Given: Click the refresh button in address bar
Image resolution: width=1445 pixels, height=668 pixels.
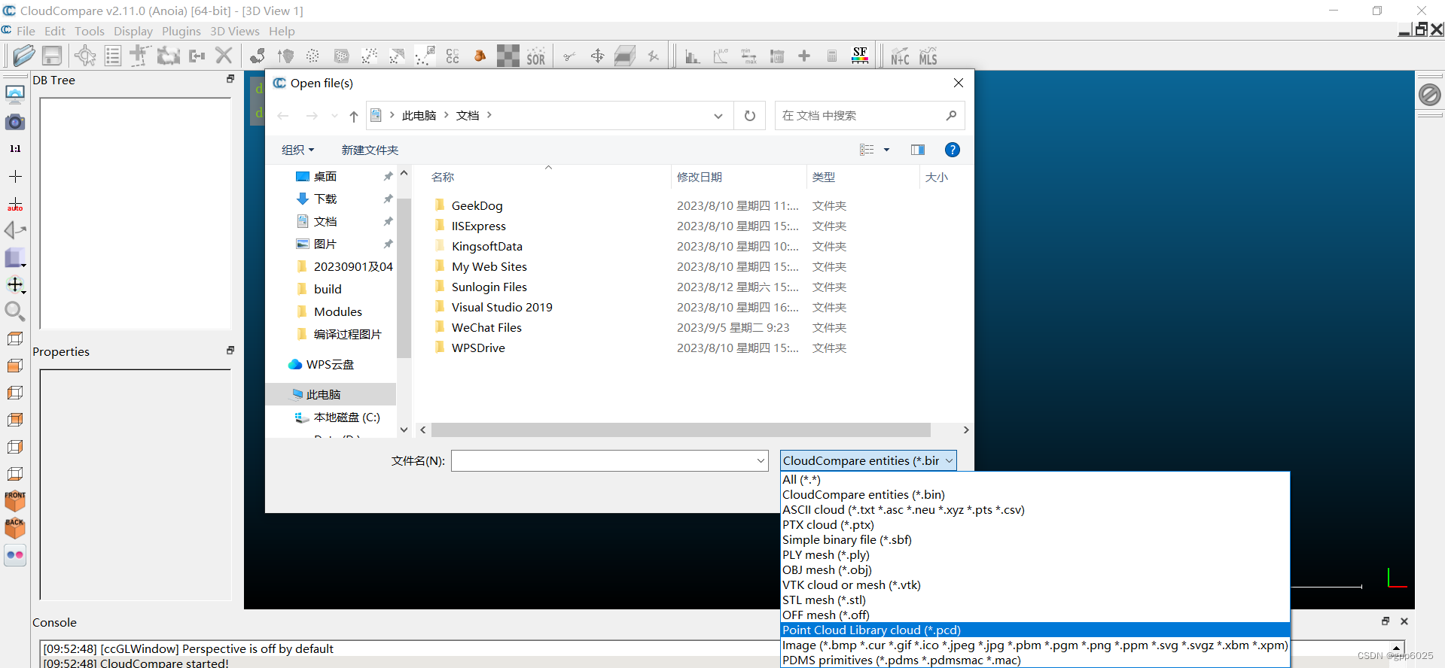Looking at the screenshot, I should (750, 116).
